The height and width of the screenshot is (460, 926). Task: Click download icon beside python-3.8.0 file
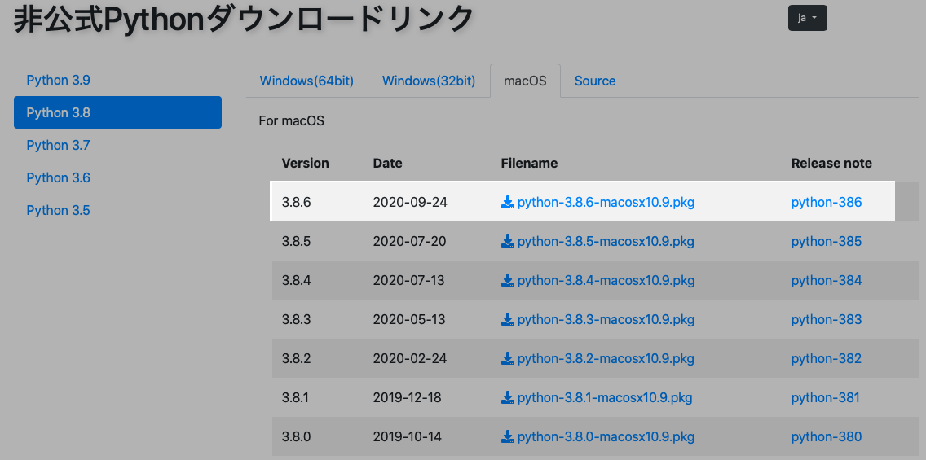508,436
